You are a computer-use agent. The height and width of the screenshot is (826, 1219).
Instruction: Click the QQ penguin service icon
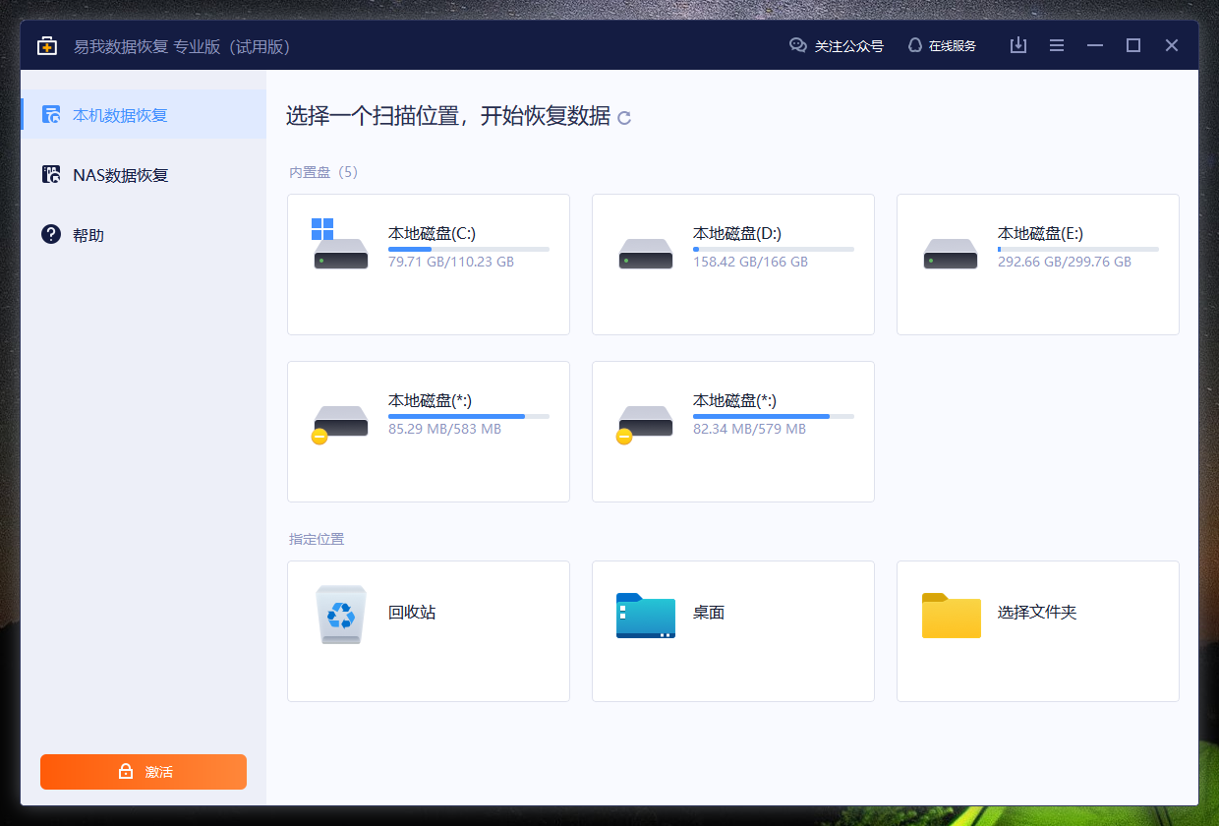[x=915, y=45]
